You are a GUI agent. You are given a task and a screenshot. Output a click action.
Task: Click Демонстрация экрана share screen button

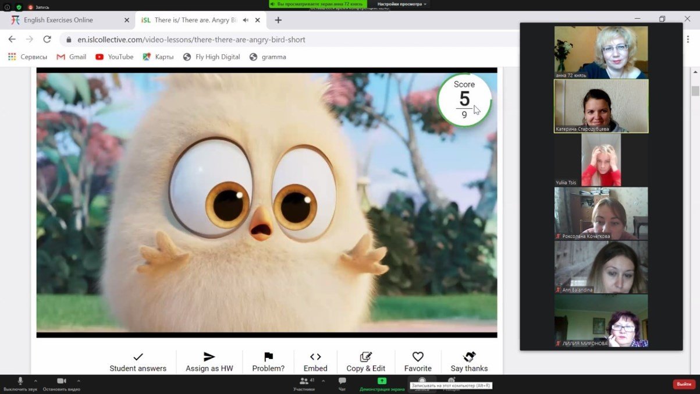(382, 384)
